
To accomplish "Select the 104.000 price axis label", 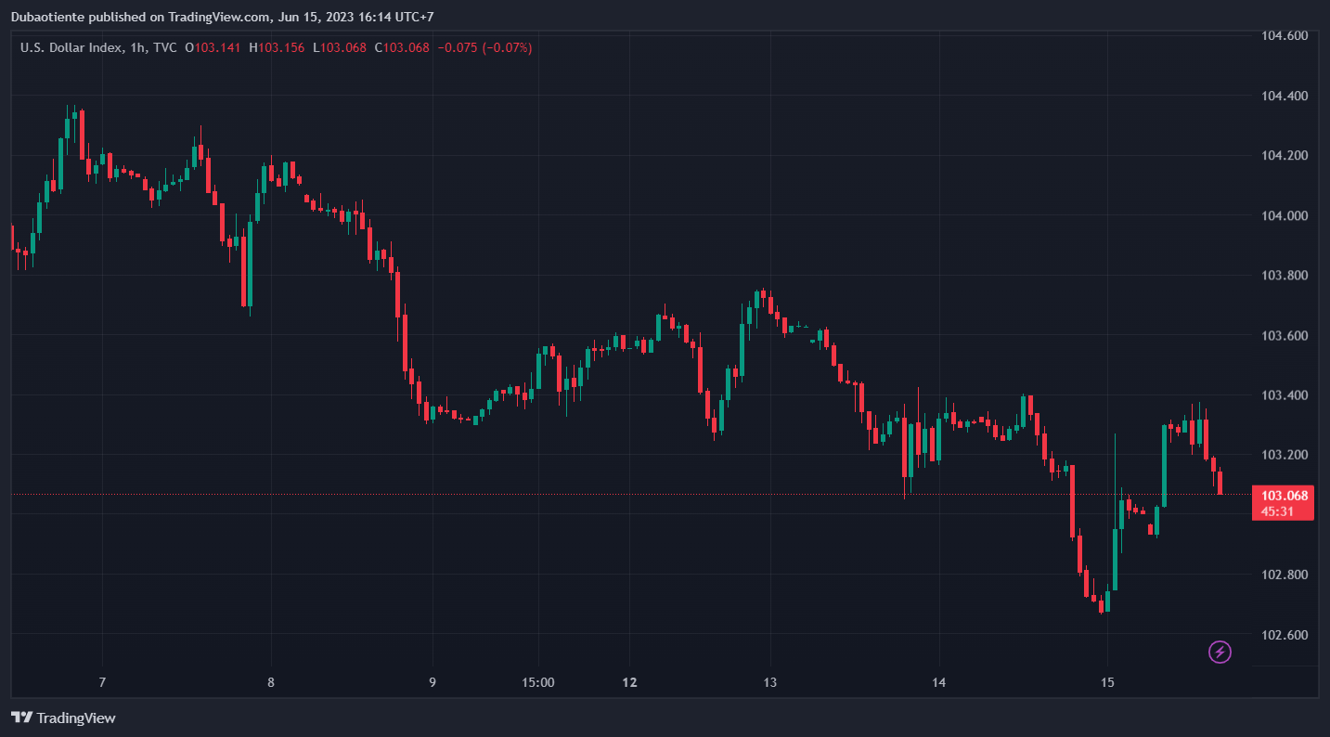I will [x=1285, y=215].
